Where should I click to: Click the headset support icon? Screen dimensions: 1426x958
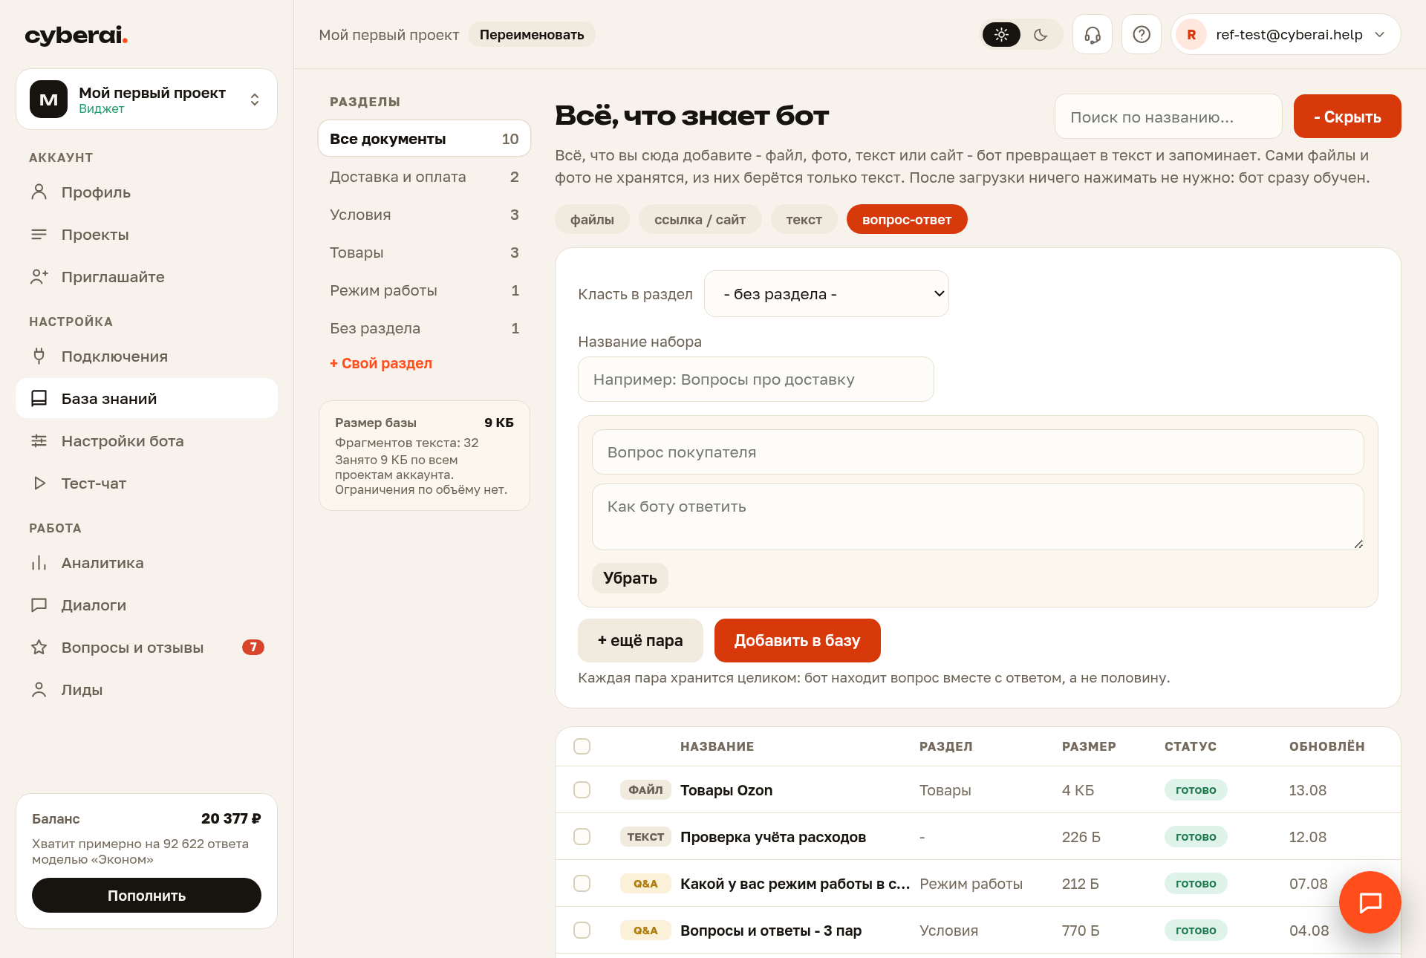(x=1092, y=35)
